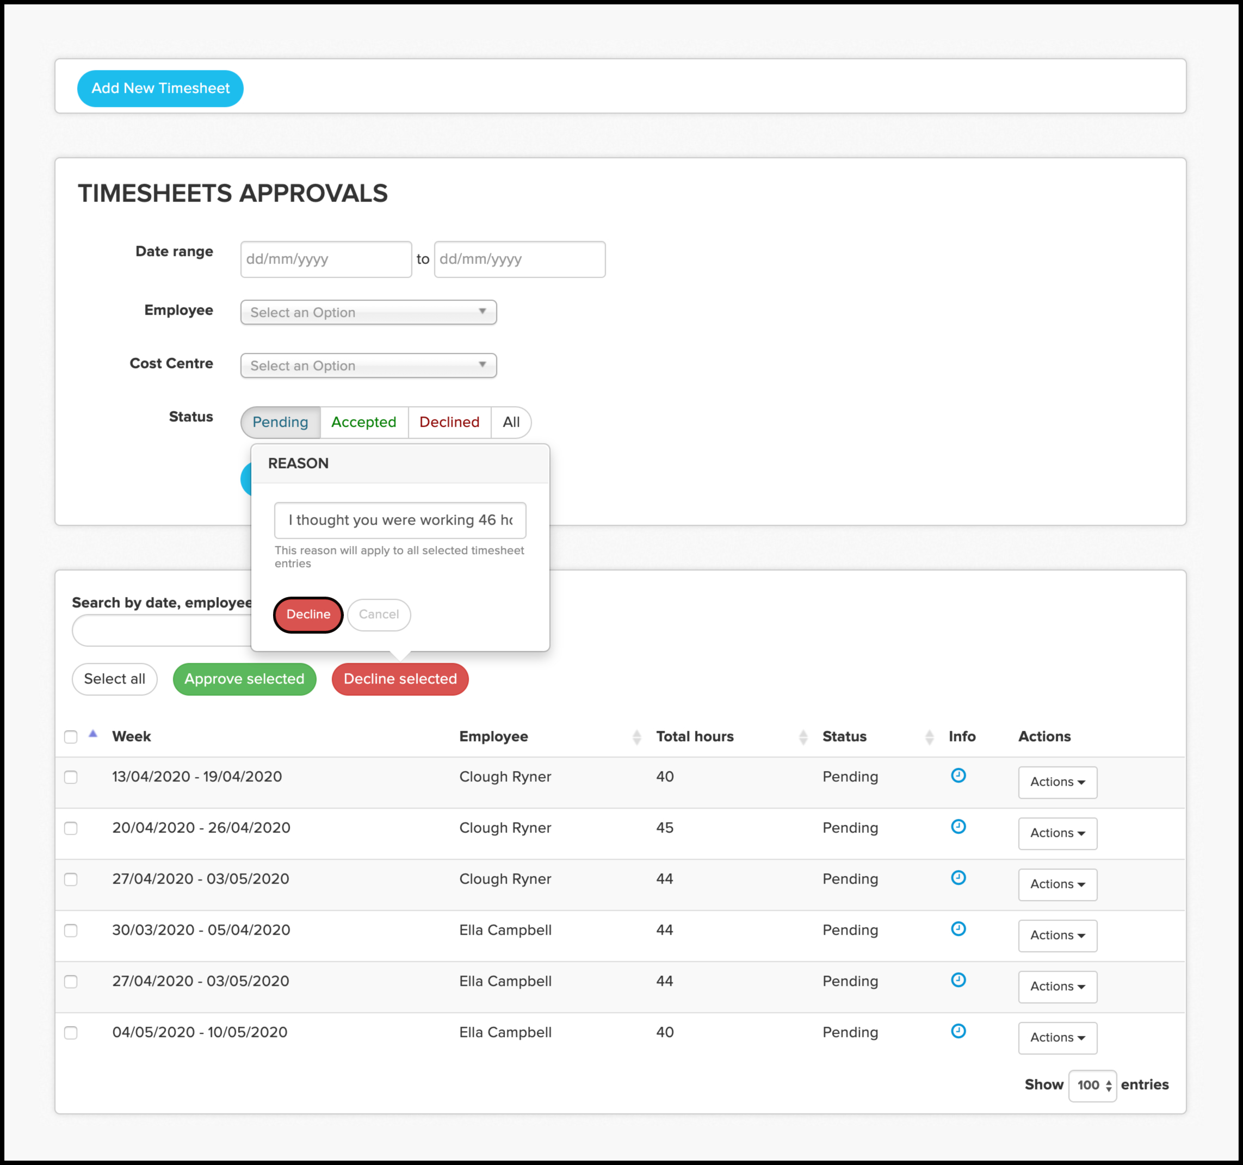
Task: Select the Declined status tab
Action: (x=449, y=423)
